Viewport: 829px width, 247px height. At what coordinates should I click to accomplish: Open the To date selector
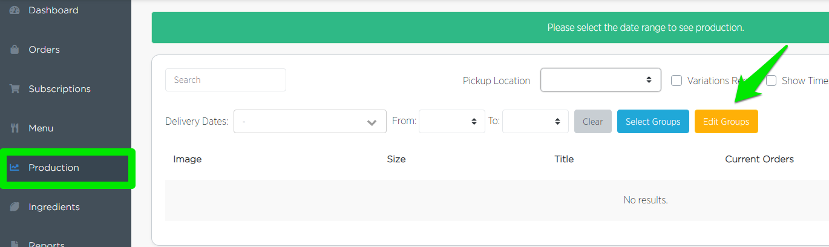pyautogui.click(x=535, y=121)
